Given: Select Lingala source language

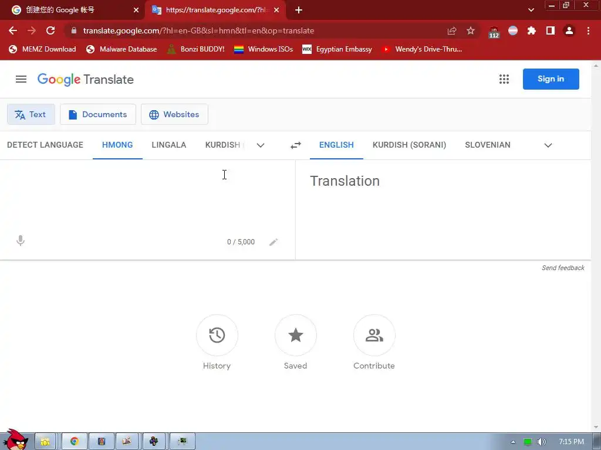Looking at the screenshot, I should (168, 145).
